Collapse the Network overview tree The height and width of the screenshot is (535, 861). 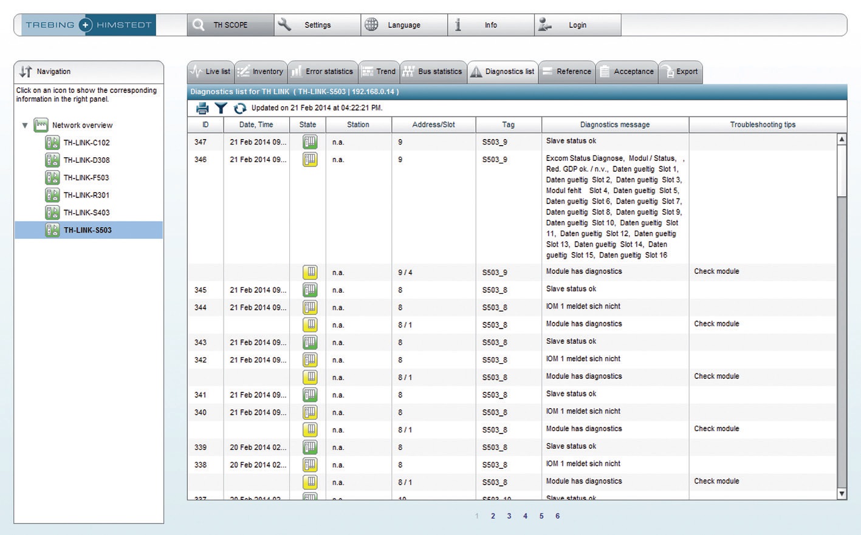pyautogui.click(x=25, y=126)
